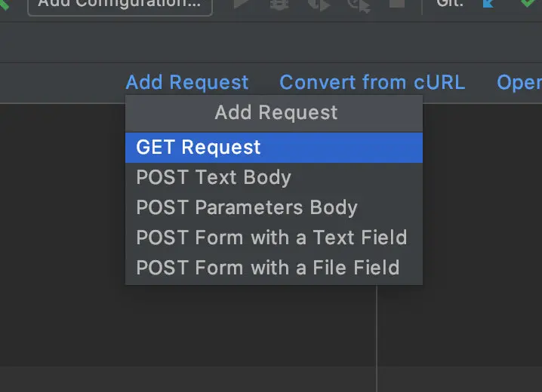Click the Run with Coverage icon
The width and height of the screenshot is (542, 392).
319,5
